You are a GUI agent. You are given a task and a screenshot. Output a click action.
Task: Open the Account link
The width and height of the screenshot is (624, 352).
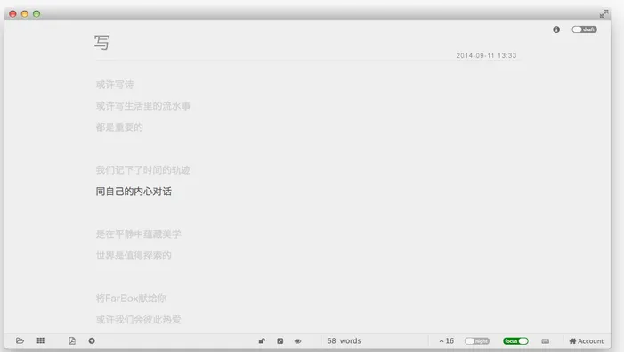587,341
